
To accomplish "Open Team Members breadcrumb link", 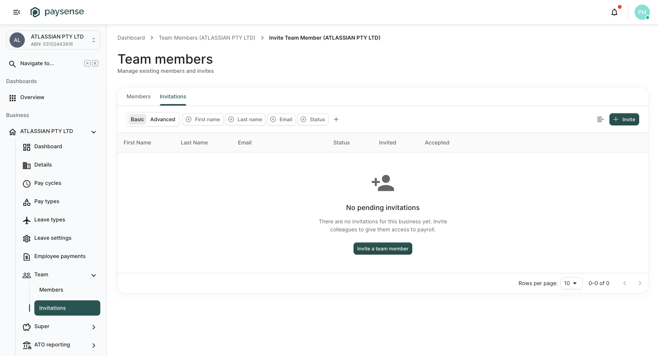I will coord(207,38).
